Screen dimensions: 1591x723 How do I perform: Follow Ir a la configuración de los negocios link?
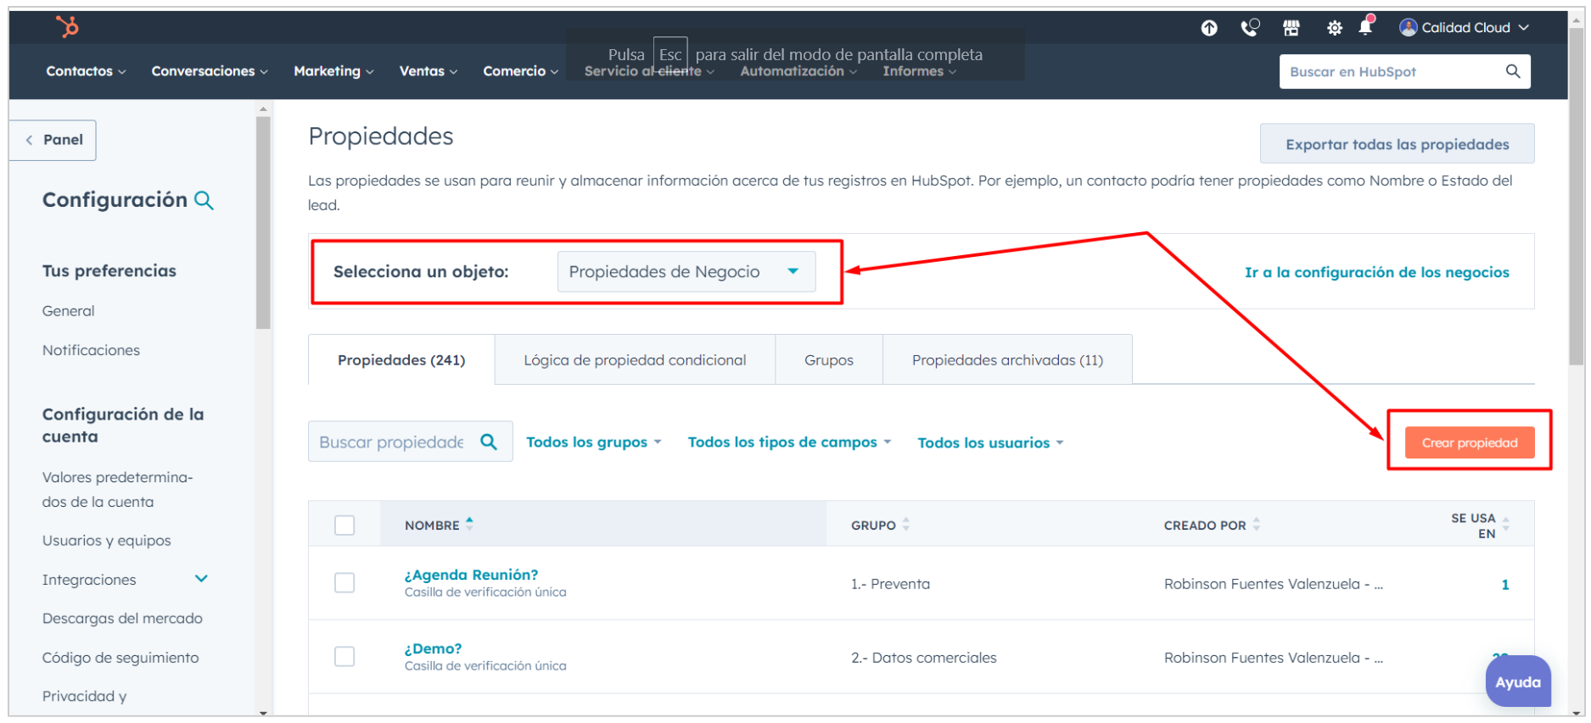(x=1376, y=272)
